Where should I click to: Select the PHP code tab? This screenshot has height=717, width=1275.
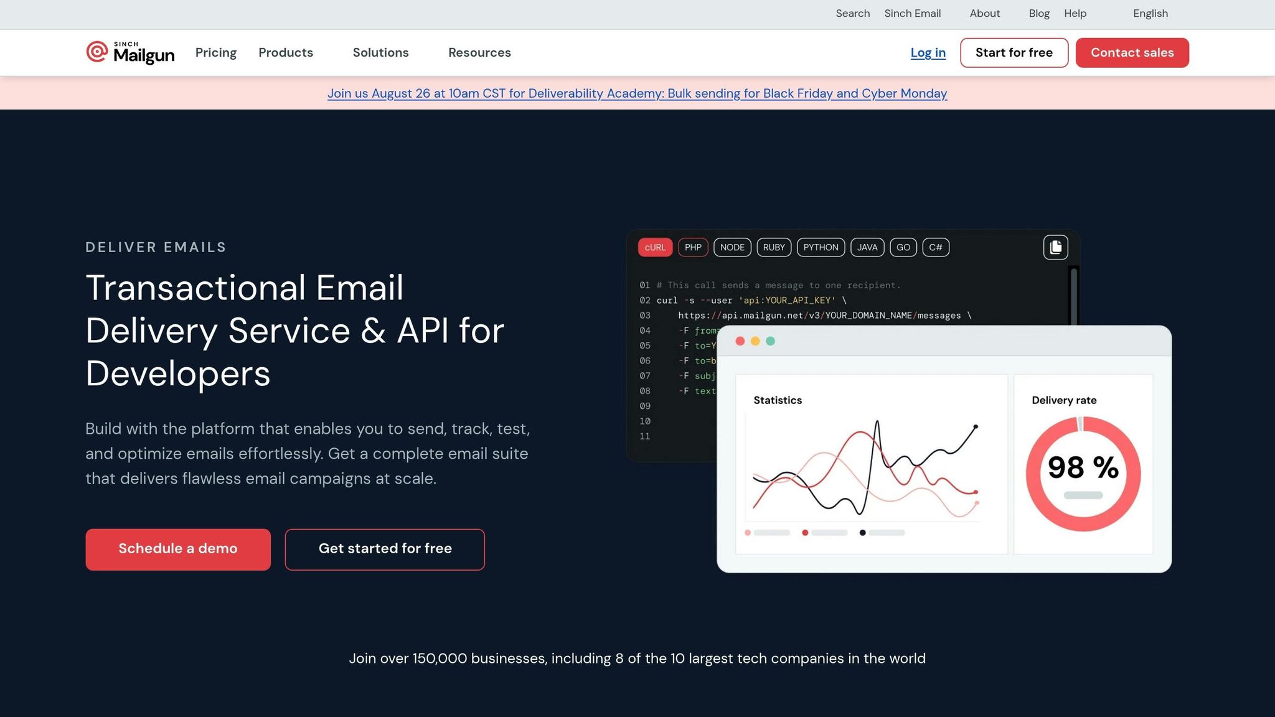pos(693,247)
